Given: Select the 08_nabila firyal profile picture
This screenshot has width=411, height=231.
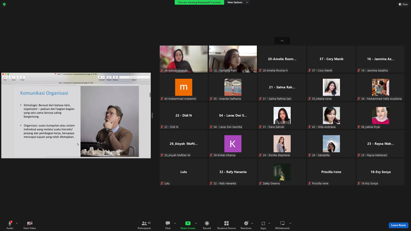Looking at the screenshot, I should coord(381,116).
